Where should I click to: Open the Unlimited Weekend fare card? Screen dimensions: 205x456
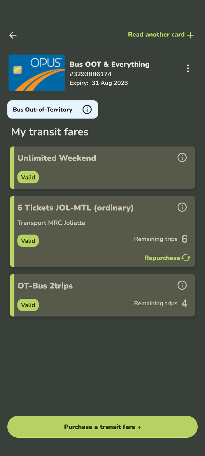(102, 168)
